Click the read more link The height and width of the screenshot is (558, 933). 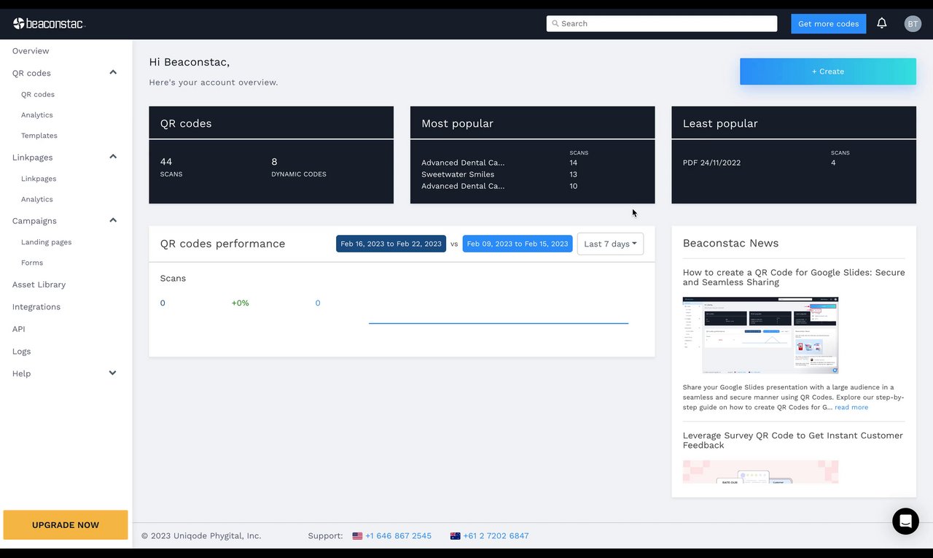click(x=851, y=407)
